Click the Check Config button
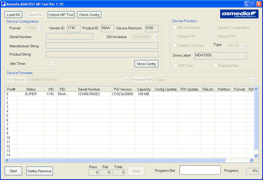The width and height of the screenshot is (263, 180). pos(89,15)
